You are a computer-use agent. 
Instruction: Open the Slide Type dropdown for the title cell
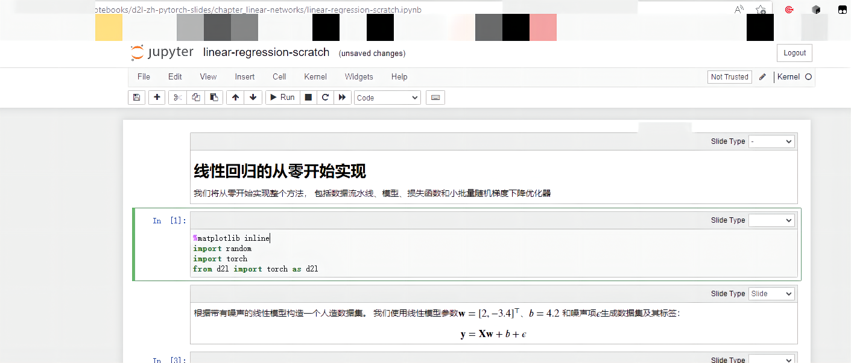coord(771,141)
